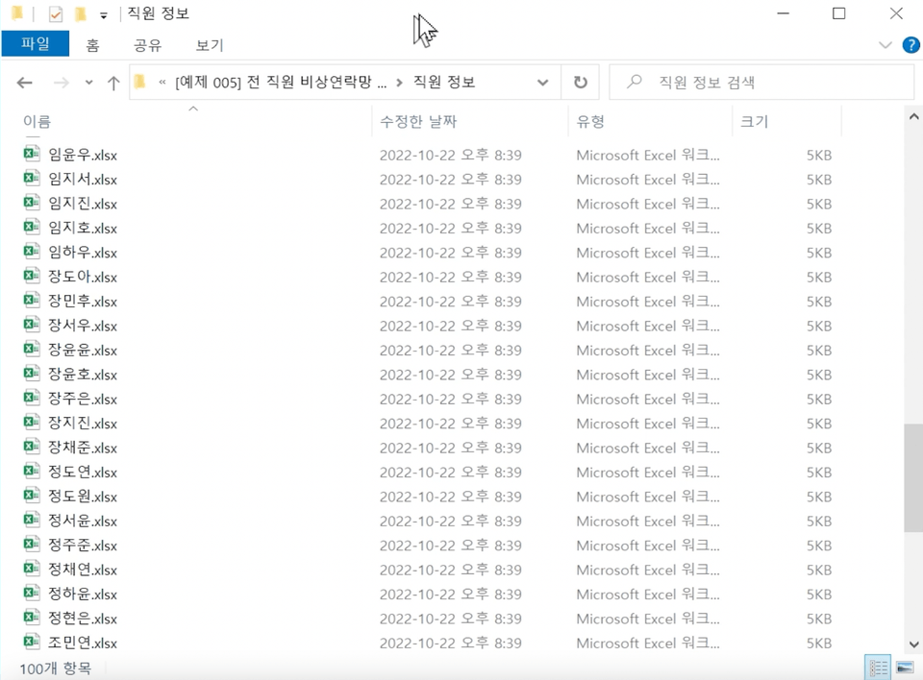
Task: Click the file type of 장도아.xlsx
Action: coord(647,277)
